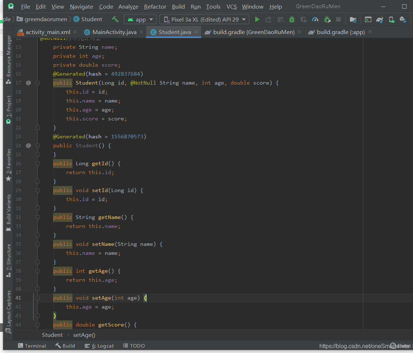Start debugging with the green bug icon
The width and height of the screenshot is (413, 353).
292,19
